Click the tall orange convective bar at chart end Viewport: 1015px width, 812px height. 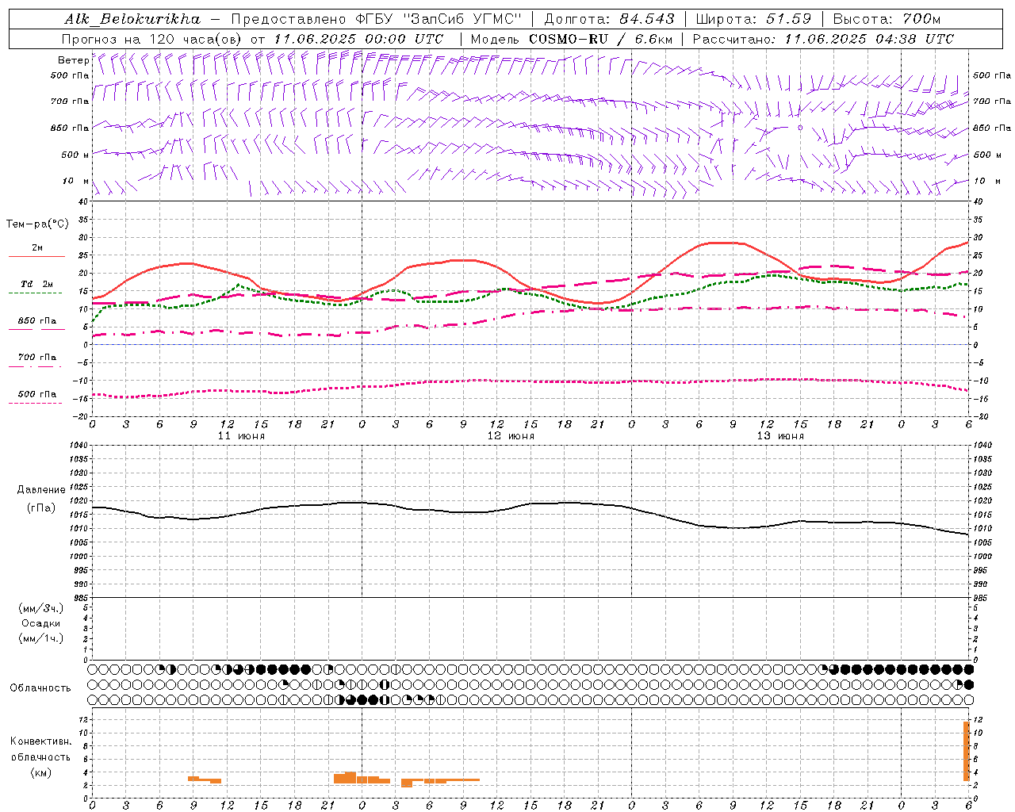(967, 751)
